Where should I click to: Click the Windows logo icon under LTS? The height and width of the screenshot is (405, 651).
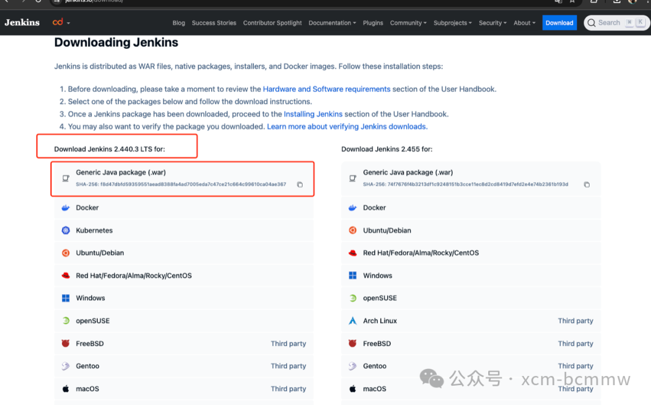point(66,298)
